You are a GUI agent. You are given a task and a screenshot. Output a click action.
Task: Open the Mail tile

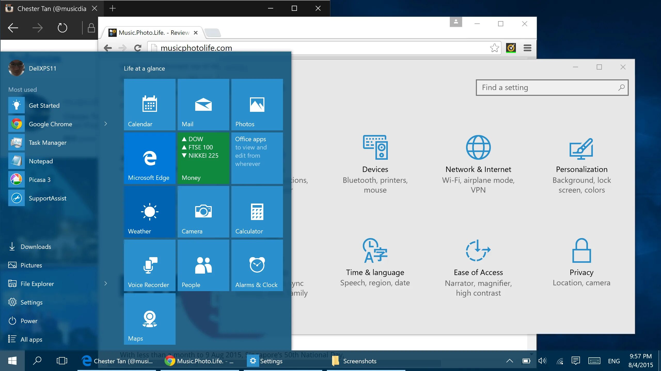click(x=203, y=104)
